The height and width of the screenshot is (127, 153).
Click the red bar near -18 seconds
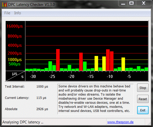coord(81,62)
